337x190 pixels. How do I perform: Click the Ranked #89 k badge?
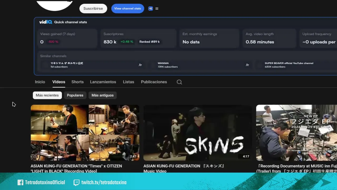click(150, 42)
